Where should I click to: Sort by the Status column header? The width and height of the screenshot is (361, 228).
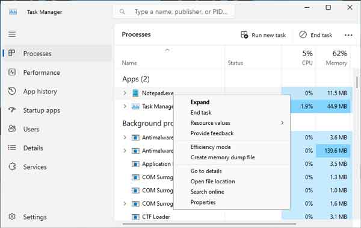click(x=235, y=63)
